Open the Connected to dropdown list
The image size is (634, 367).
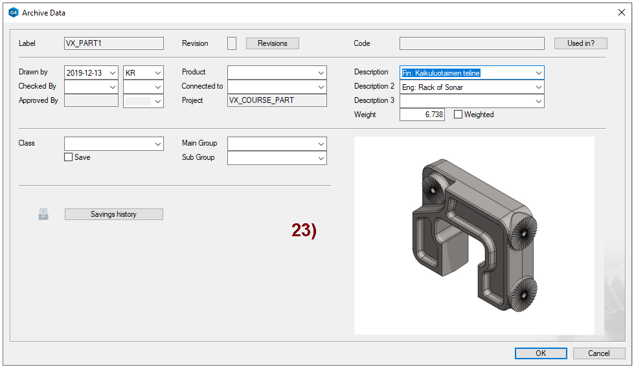coord(321,87)
